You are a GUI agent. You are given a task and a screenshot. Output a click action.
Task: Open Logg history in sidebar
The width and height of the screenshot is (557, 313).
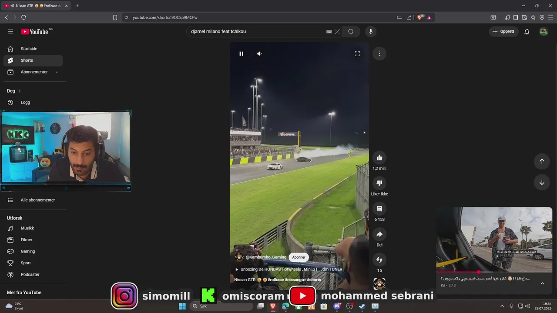point(33,102)
